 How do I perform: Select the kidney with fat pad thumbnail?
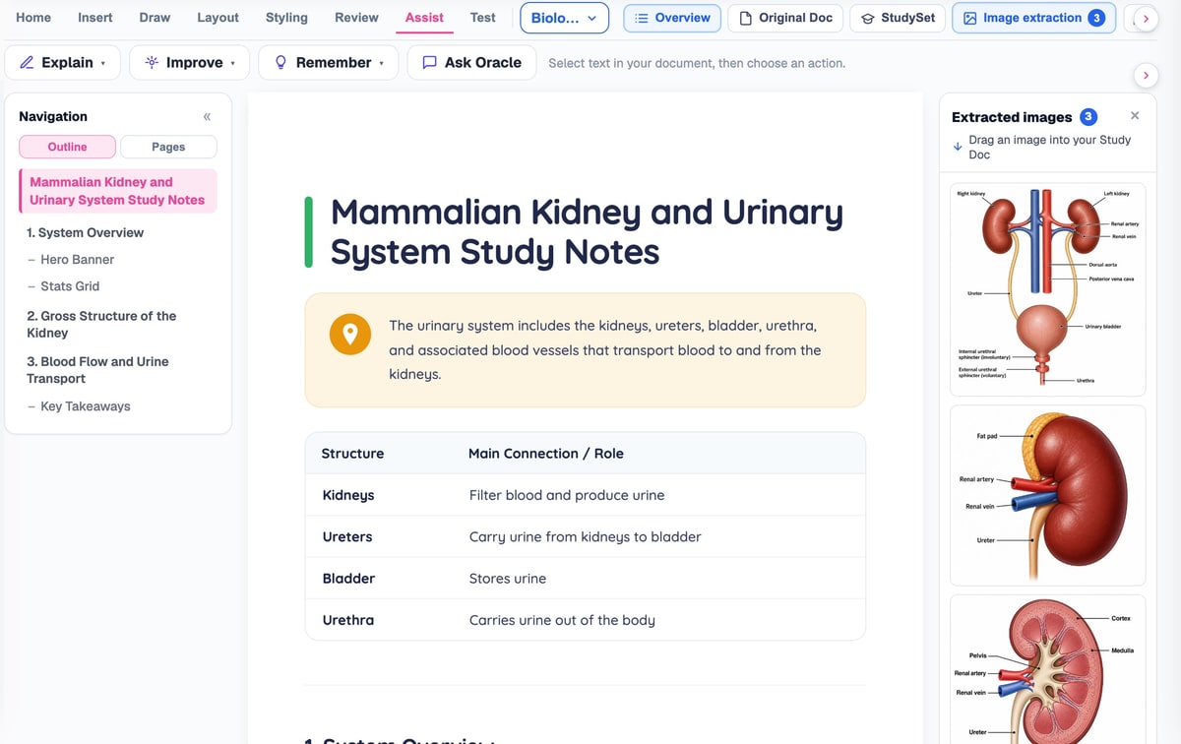1047,495
